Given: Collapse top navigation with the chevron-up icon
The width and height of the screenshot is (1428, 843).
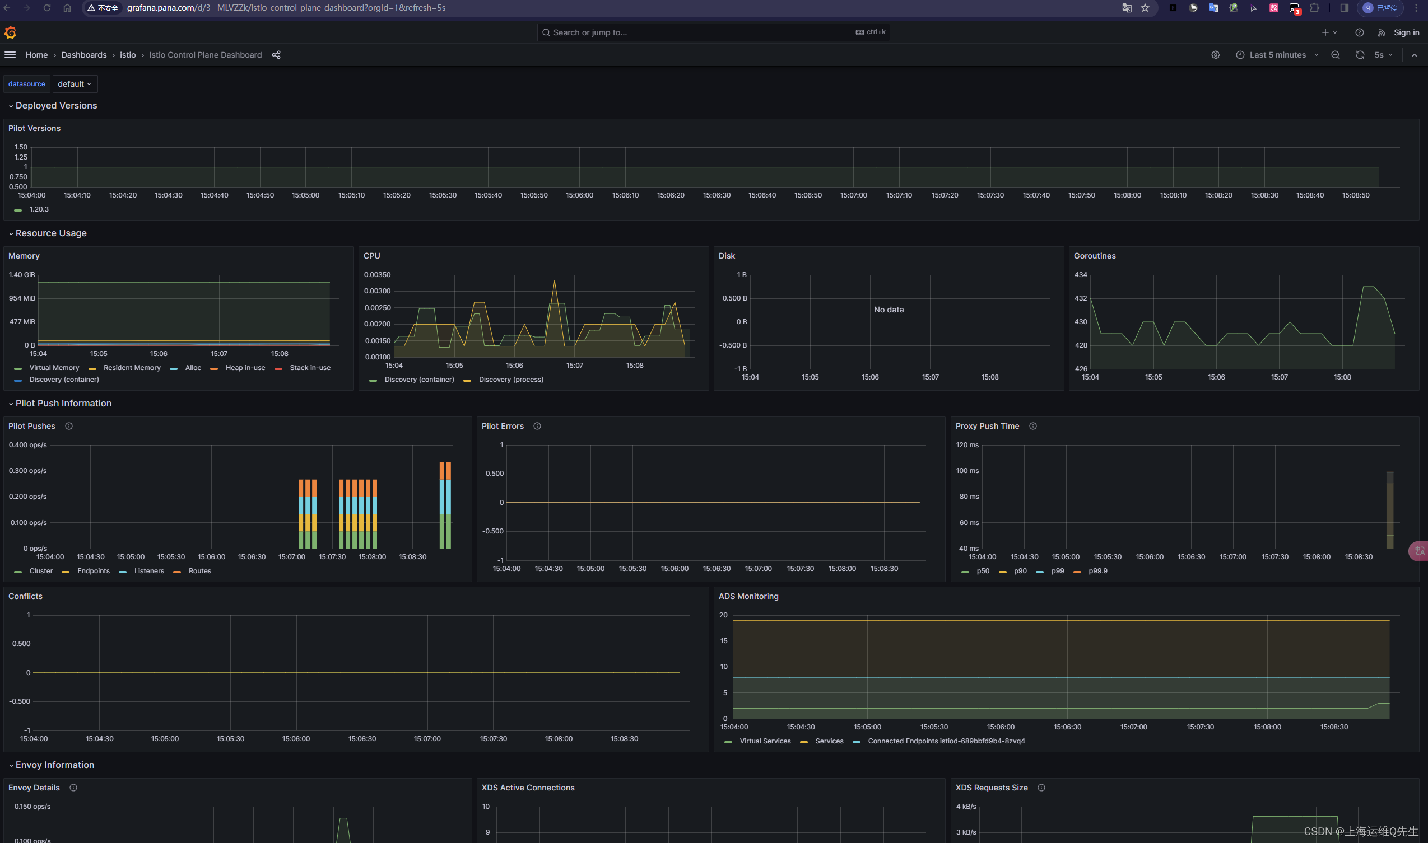Looking at the screenshot, I should tap(1415, 55).
